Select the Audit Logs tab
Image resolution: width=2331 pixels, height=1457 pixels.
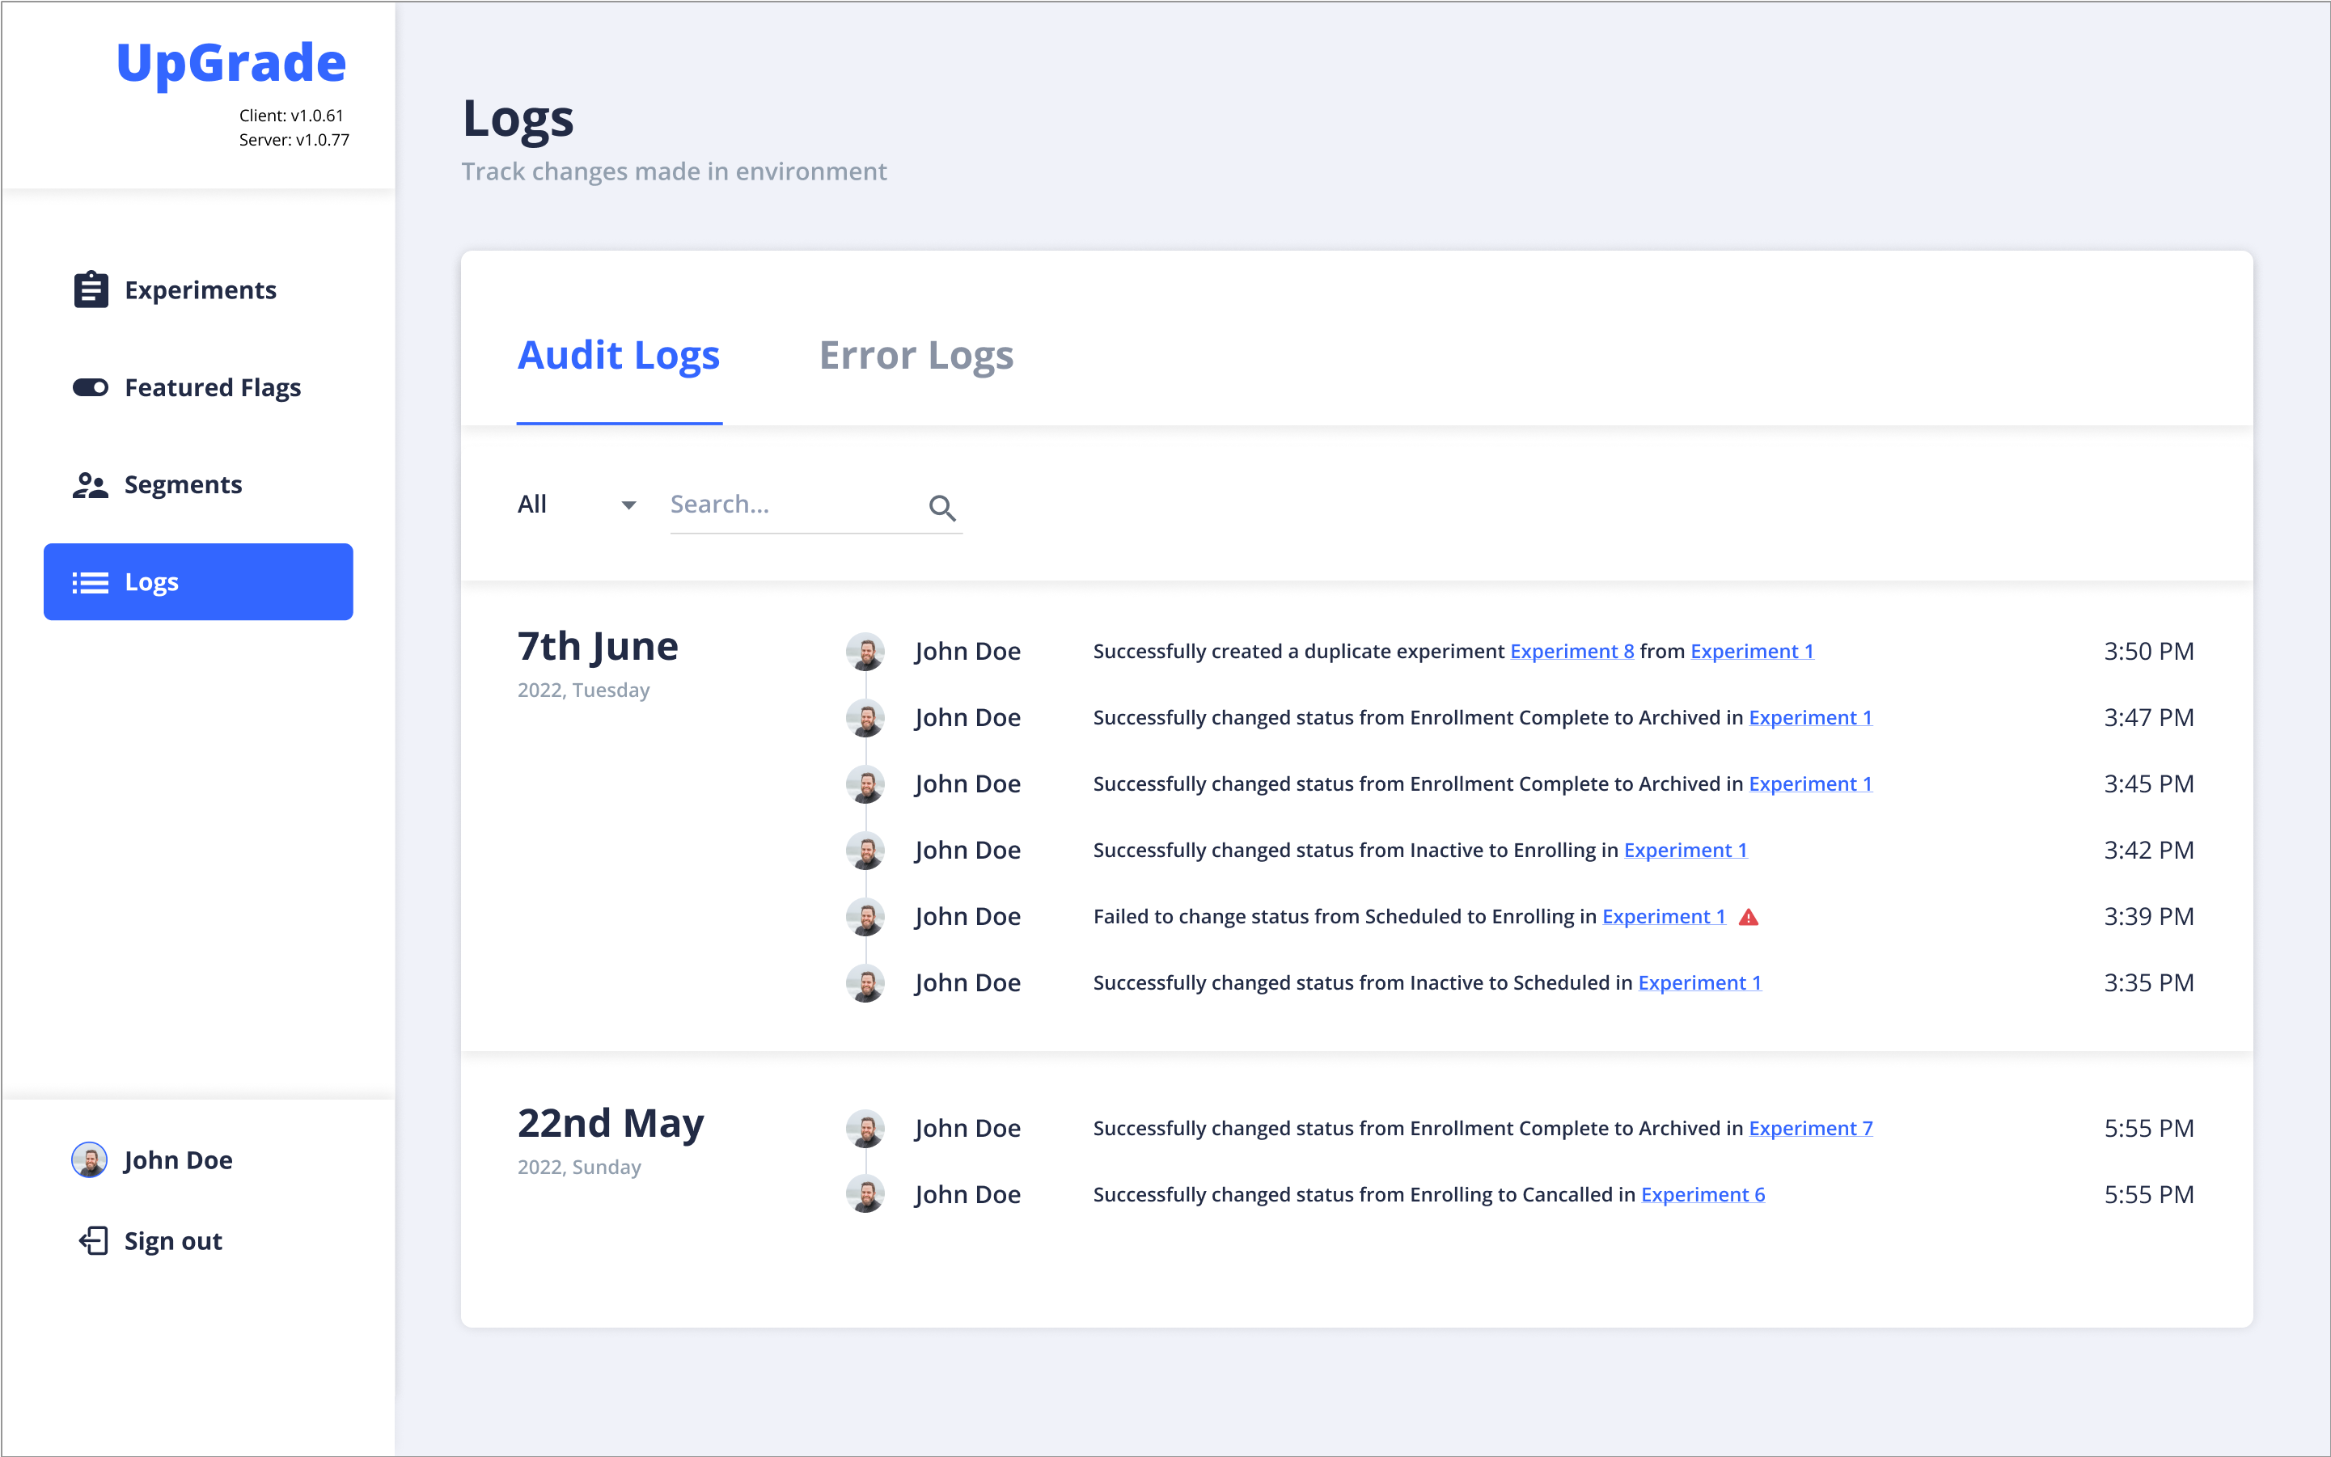(619, 356)
